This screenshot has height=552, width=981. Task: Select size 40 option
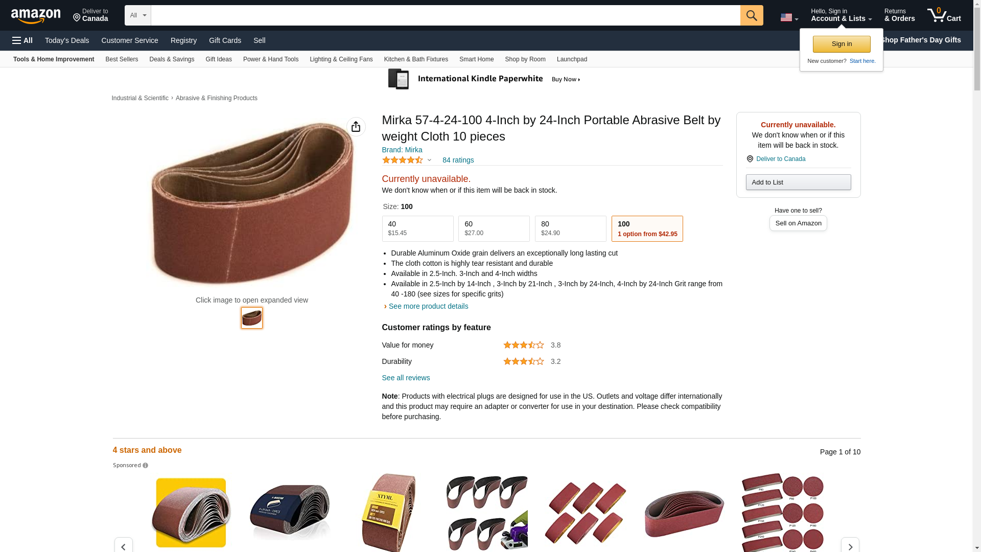click(417, 228)
